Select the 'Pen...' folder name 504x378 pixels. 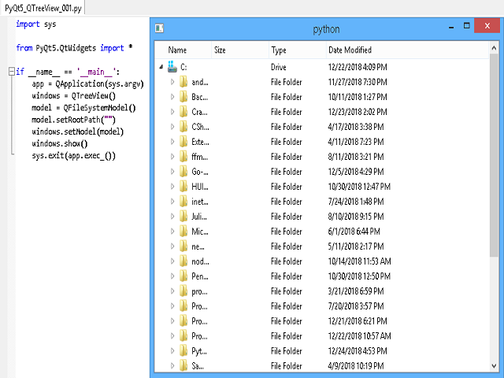tap(199, 276)
